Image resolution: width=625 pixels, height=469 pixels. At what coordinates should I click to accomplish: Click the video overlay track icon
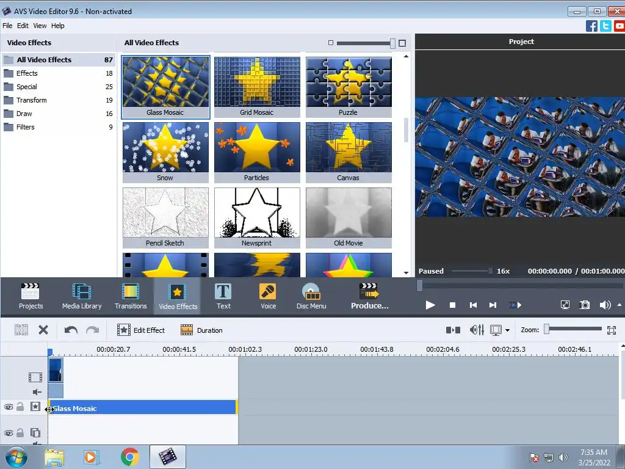35,433
